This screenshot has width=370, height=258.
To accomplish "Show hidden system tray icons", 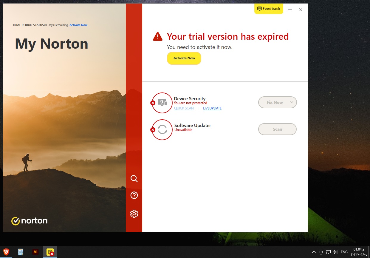I will click(x=314, y=252).
